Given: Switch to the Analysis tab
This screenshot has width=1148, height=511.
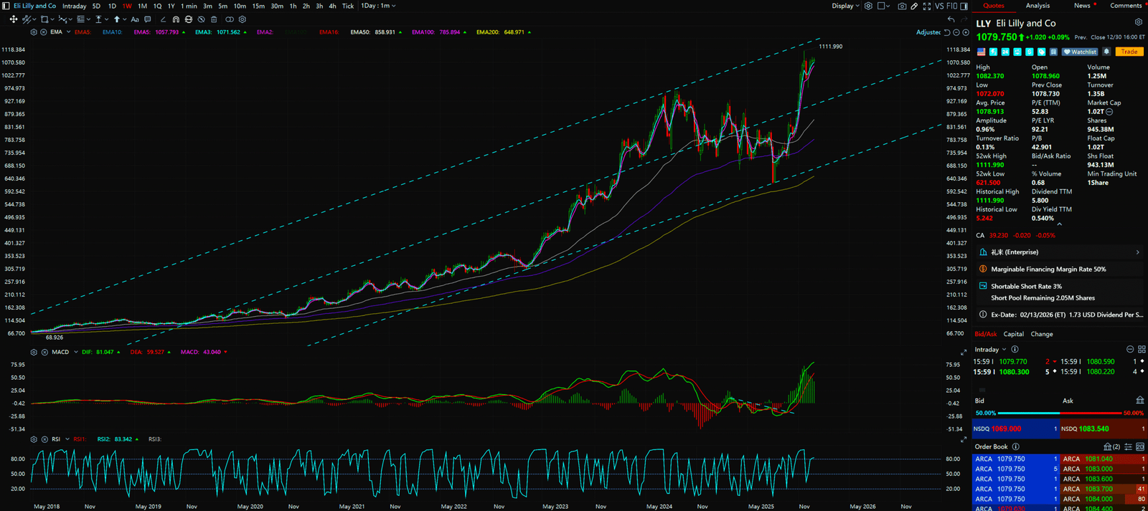Looking at the screenshot, I should coord(1038,6).
